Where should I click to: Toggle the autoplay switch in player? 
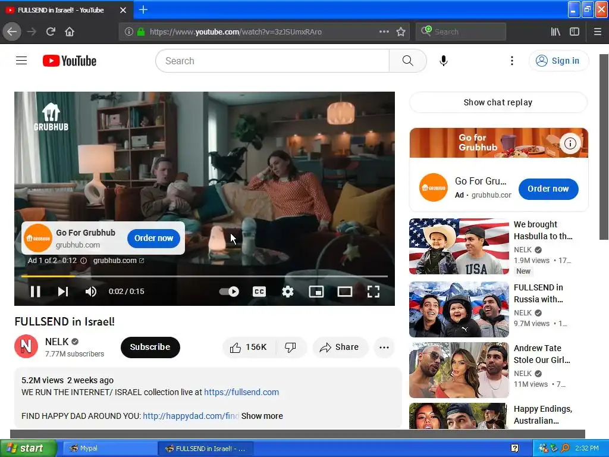tap(229, 292)
